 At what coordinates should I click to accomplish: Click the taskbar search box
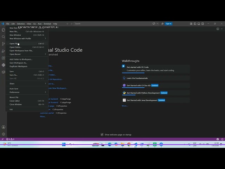coord(84,144)
